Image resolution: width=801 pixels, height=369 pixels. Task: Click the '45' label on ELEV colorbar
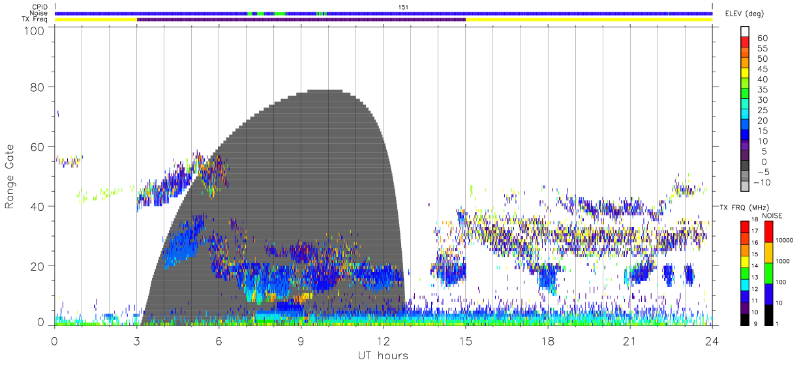point(763,69)
